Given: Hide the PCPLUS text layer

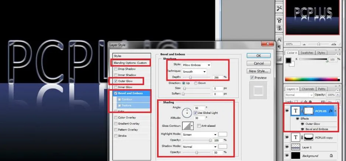Looking at the screenshot, I should coord(287,111).
